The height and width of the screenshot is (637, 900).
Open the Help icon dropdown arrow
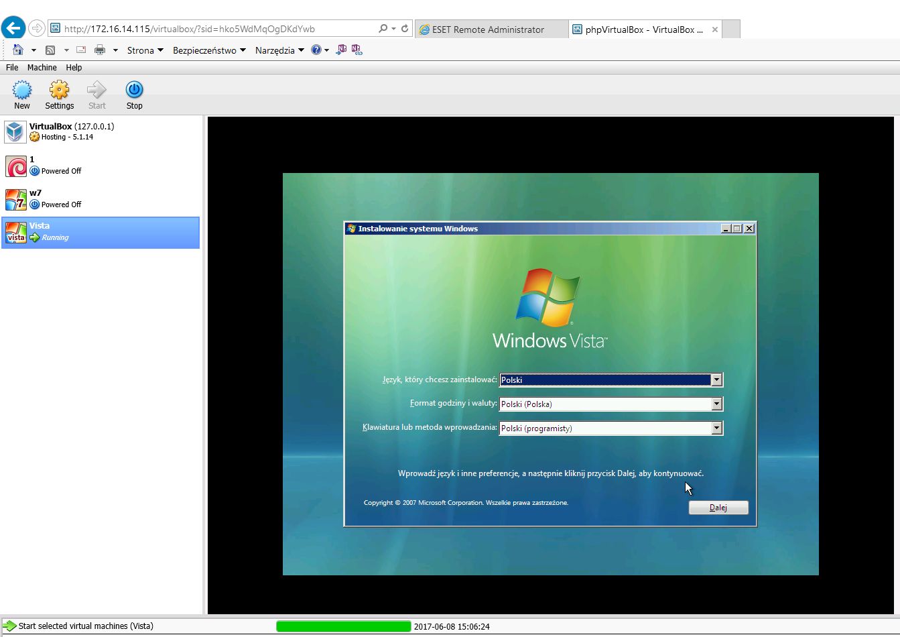(326, 50)
